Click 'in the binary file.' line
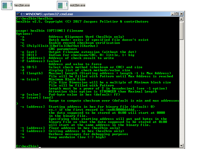Viewport: 198px width, 149px height. pos(68,116)
